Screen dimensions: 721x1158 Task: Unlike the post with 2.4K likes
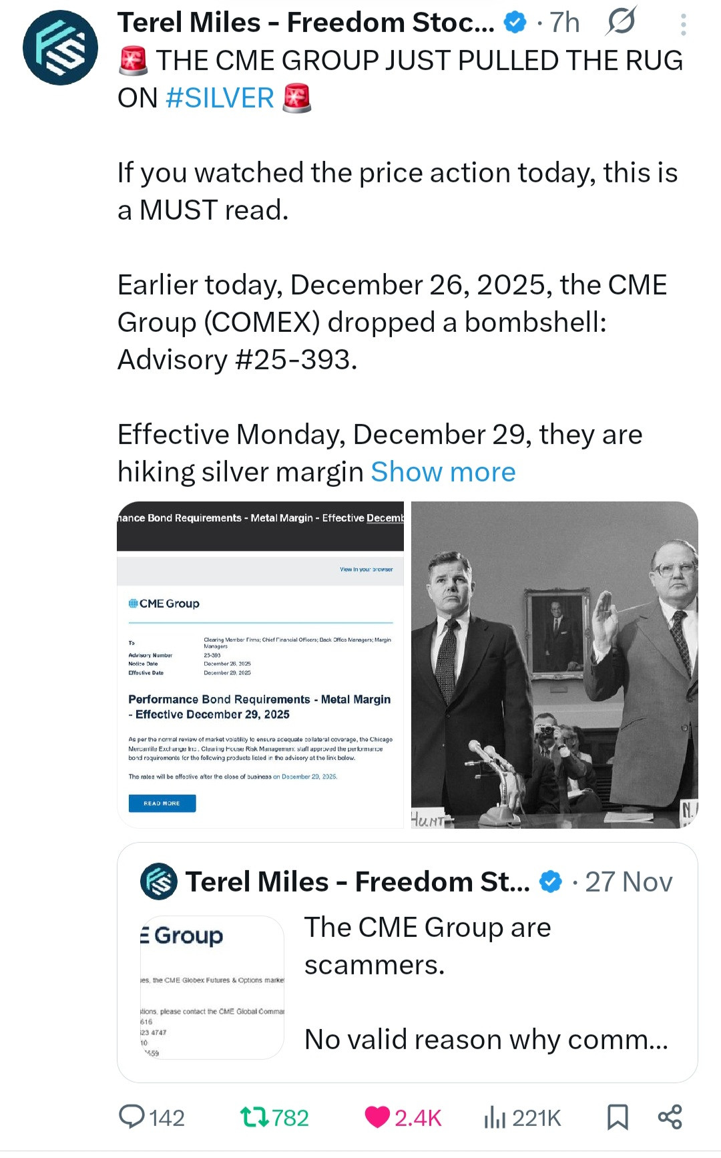[x=378, y=1117]
